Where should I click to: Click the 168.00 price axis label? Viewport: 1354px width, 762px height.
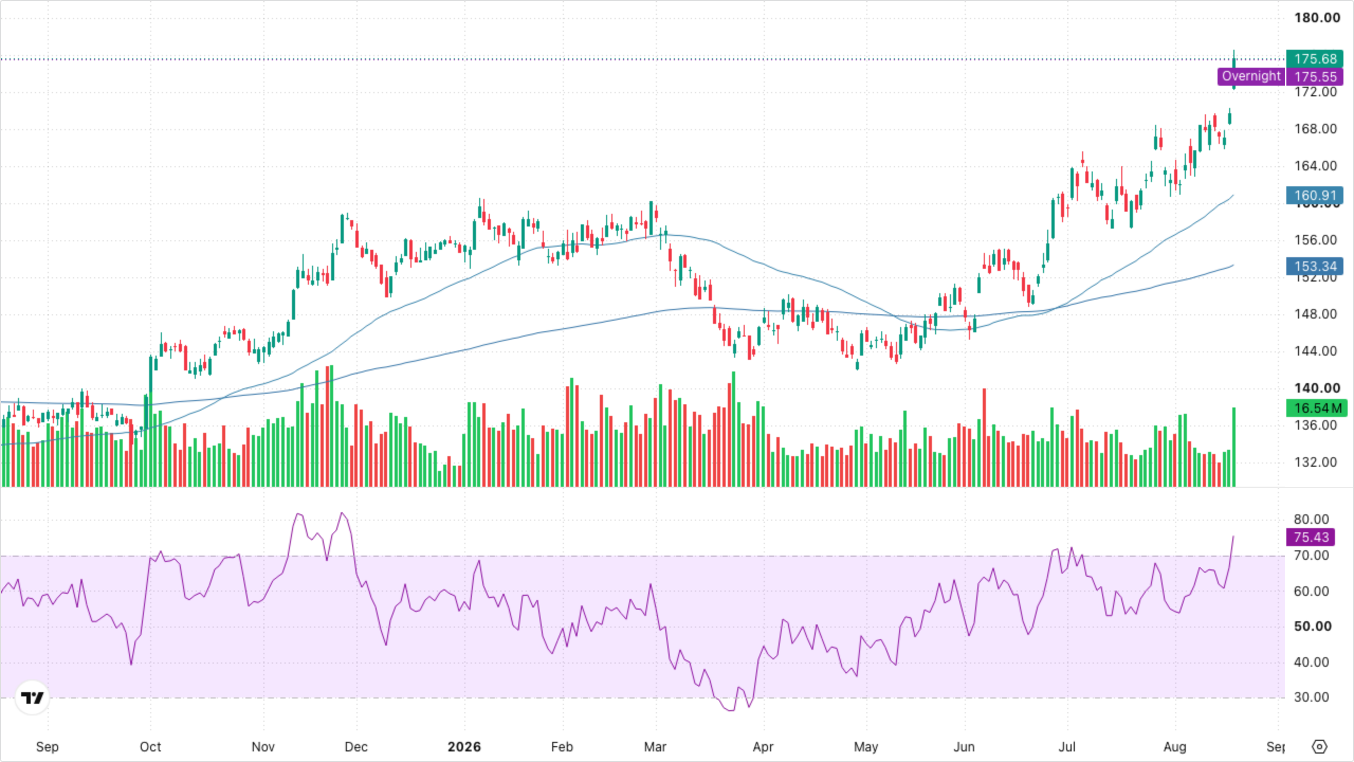[1315, 129]
